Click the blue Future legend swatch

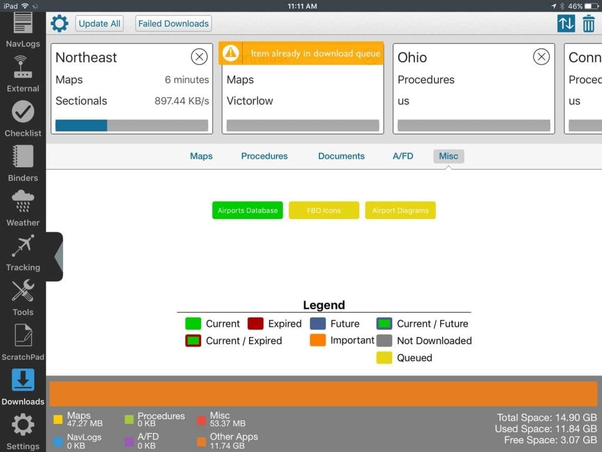point(317,324)
